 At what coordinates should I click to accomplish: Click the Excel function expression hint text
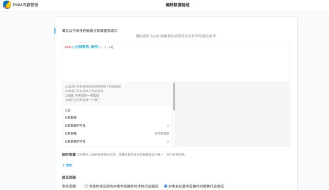coord(176,36)
